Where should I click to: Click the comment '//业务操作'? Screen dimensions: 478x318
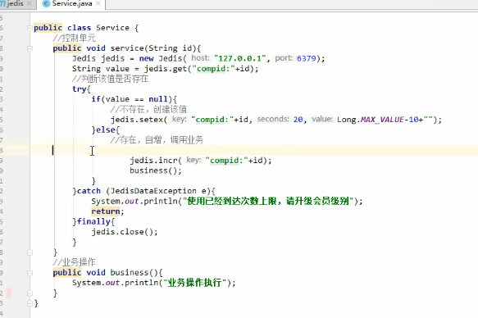(x=74, y=262)
